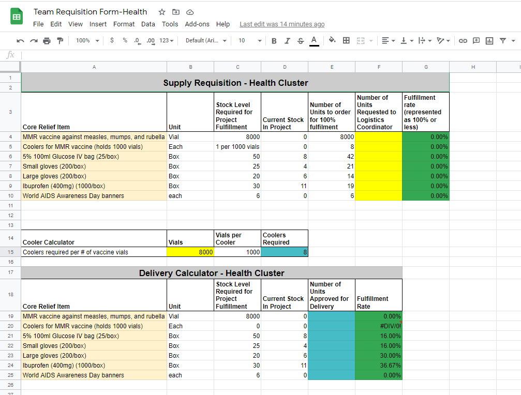Viewport: 521px width, 395px height.
Task: Open text wrapping dropdown
Action: click(425, 40)
